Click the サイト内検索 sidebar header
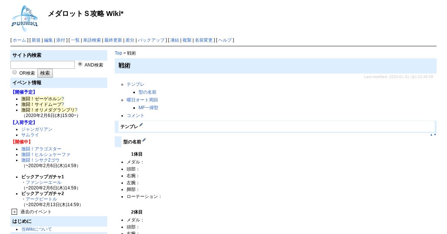Viewport: 447px width, 234px height. click(x=59, y=55)
